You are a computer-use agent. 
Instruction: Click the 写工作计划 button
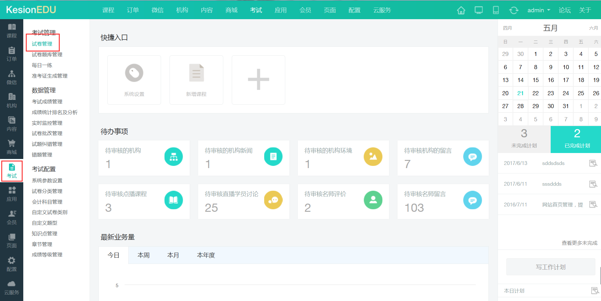550,267
